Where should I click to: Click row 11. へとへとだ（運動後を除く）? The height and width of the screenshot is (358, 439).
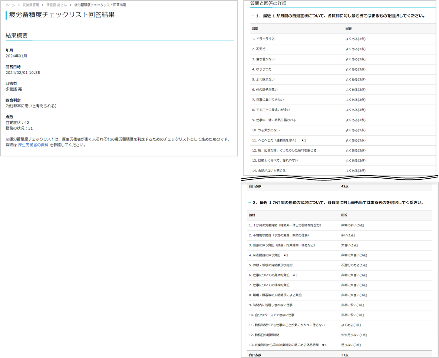tap(343, 140)
